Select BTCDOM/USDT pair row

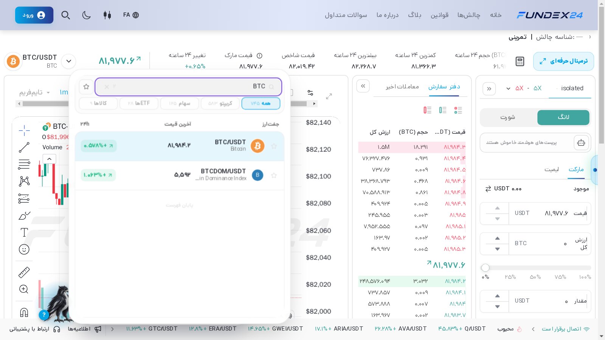click(180, 175)
